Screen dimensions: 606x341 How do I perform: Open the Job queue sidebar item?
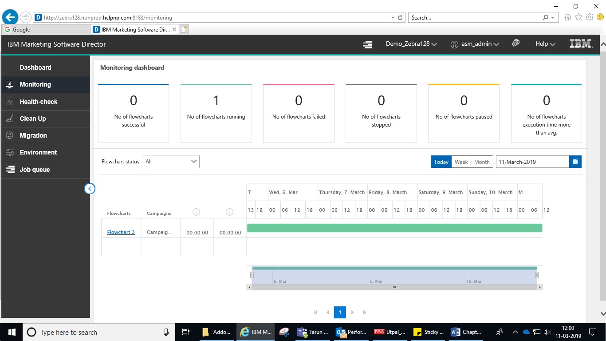click(35, 170)
